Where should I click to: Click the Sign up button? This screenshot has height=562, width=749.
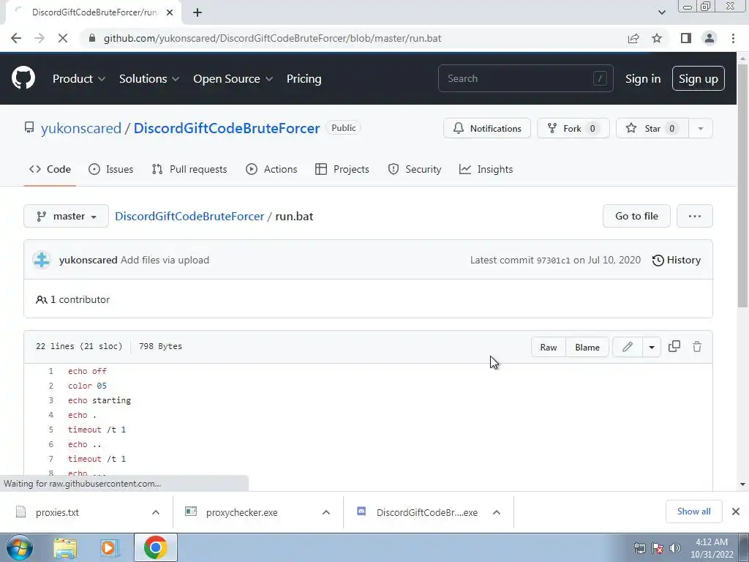tap(698, 78)
